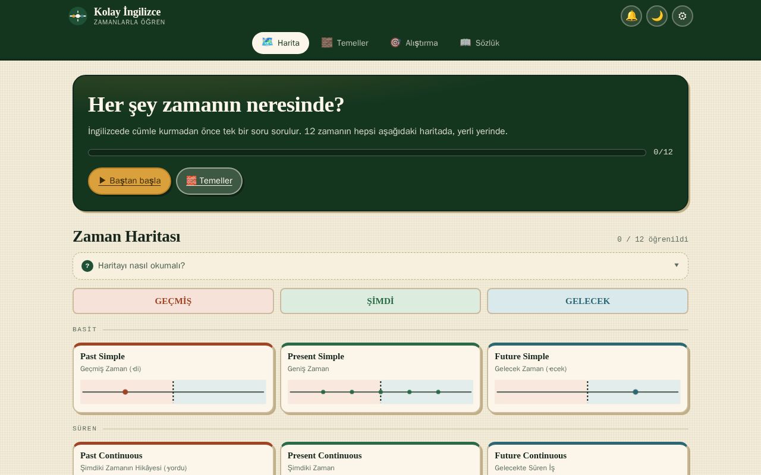Expand the 'Haritayı nasıl okumalı?' section
761x475 pixels.
click(380, 266)
